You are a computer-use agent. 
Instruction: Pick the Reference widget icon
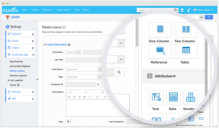pyautogui.click(x=160, y=51)
